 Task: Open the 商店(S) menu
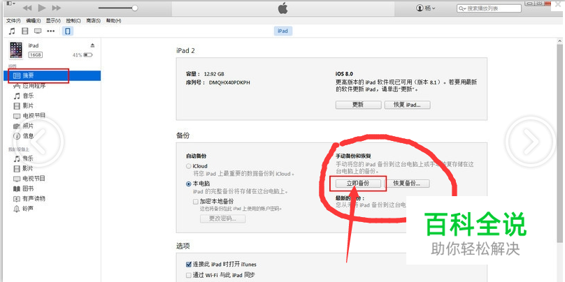(x=93, y=20)
